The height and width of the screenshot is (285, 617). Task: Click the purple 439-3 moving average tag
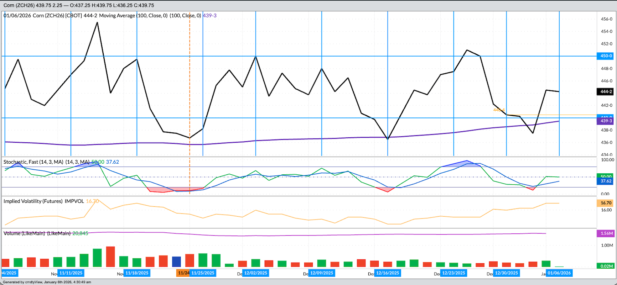point(606,121)
